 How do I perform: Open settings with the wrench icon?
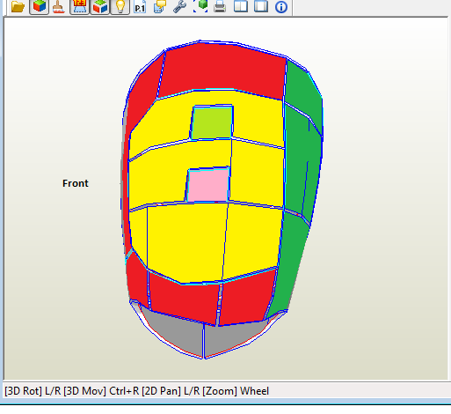click(179, 6)
